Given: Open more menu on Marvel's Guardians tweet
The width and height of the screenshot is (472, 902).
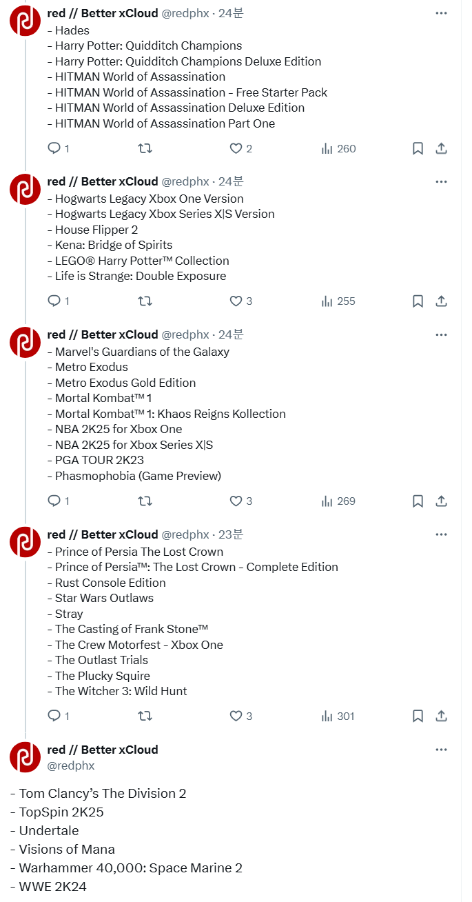Looking at the screenshot, I should click(x=441, y=334).
